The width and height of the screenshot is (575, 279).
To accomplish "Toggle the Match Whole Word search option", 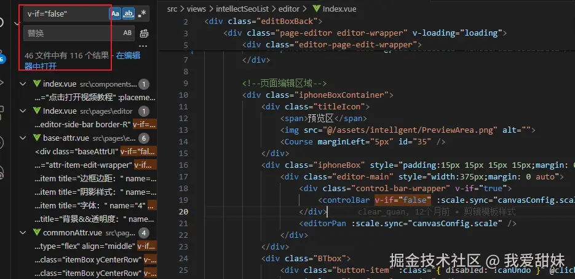I will pos(129,14).
